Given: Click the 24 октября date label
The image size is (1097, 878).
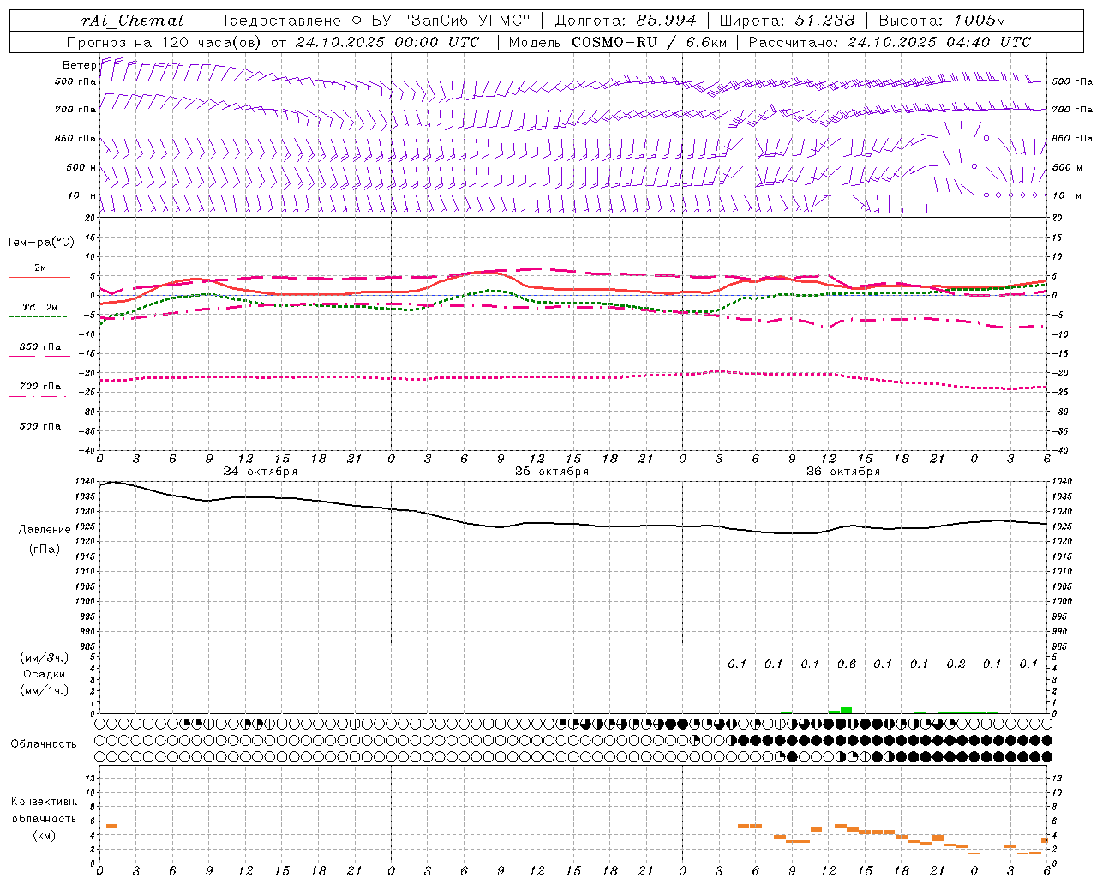Looking at the screenshot, I should [261, 472].
